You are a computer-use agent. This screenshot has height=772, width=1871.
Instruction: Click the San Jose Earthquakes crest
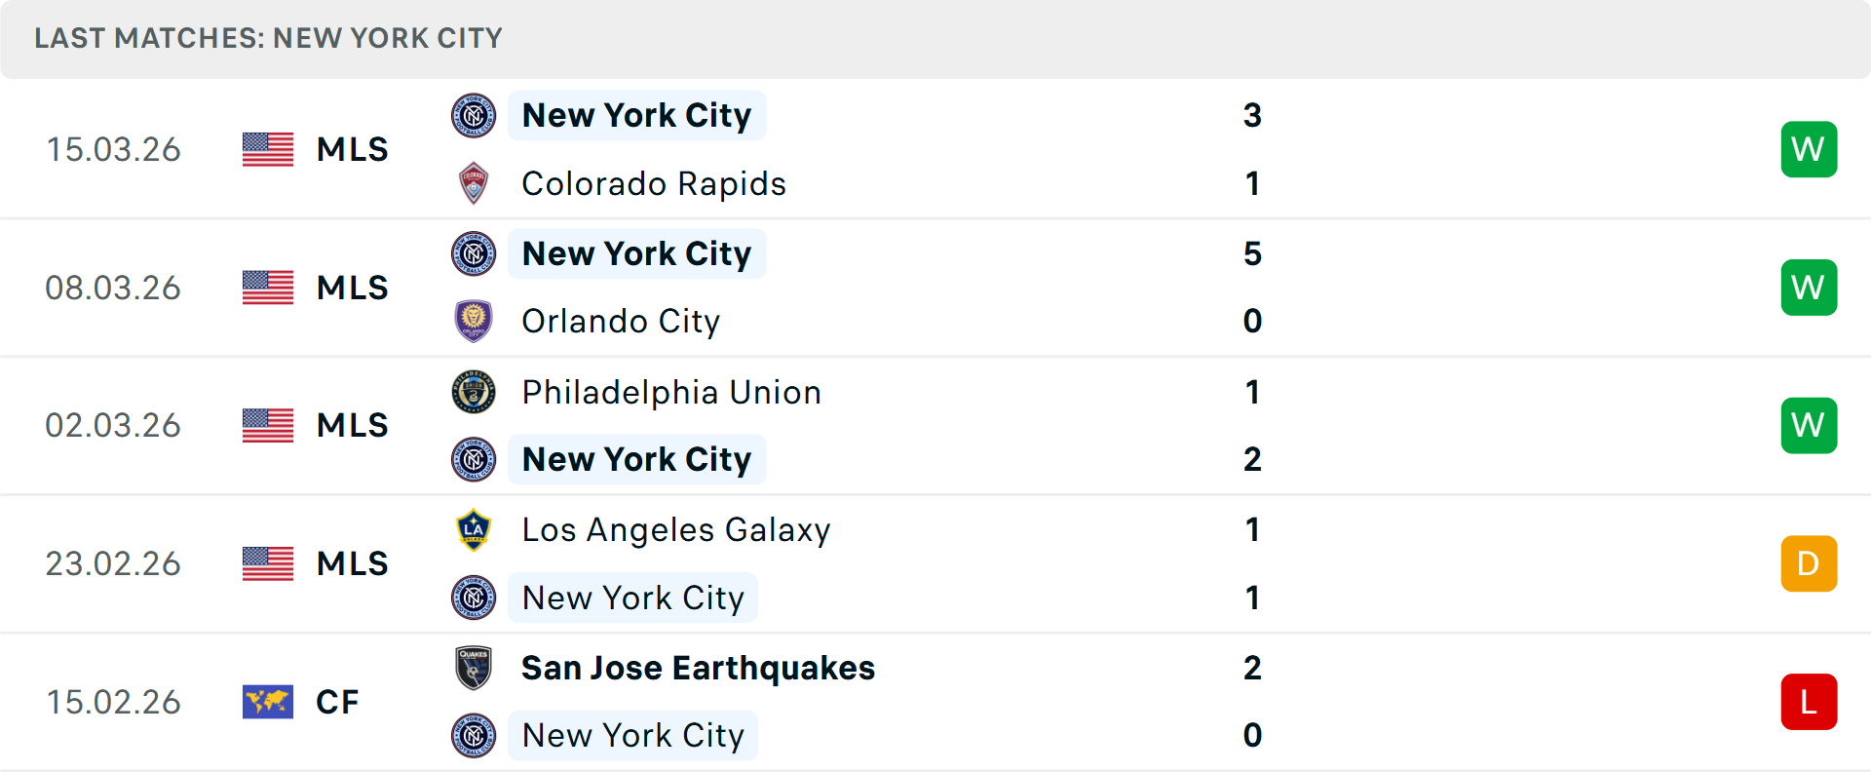point(474,668)
